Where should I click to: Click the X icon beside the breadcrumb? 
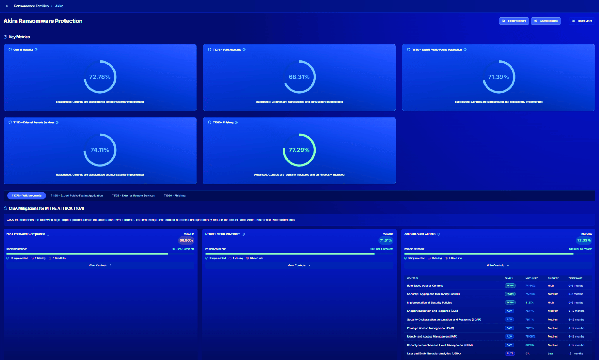(7, 6)
